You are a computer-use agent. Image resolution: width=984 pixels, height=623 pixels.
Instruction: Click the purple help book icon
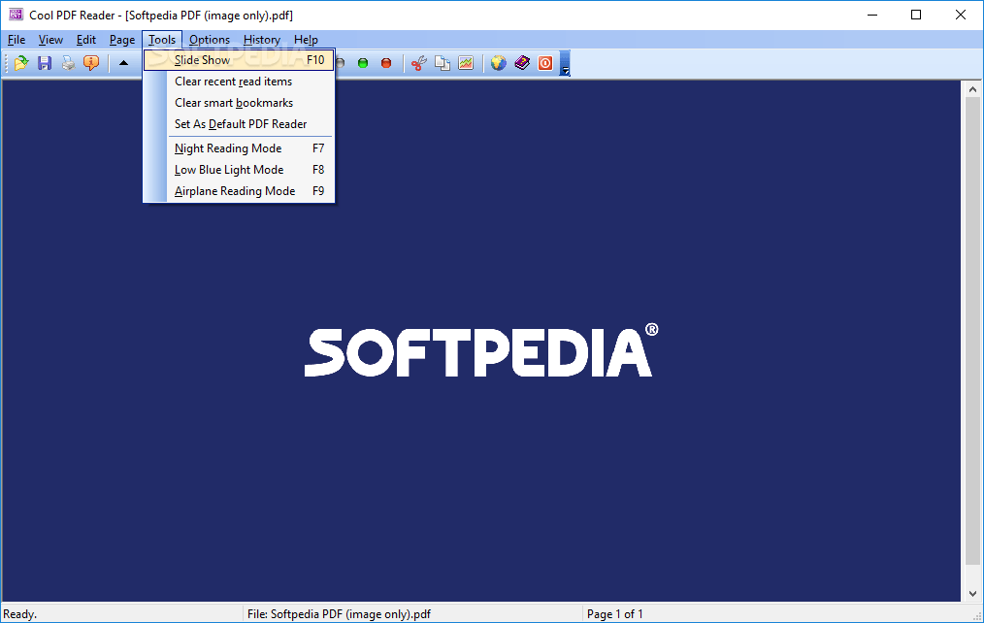(x=522, y=63)
